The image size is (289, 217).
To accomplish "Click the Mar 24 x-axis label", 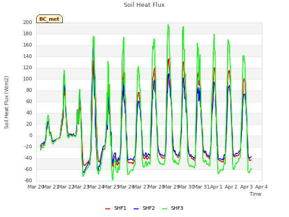I will pos(96,187).
